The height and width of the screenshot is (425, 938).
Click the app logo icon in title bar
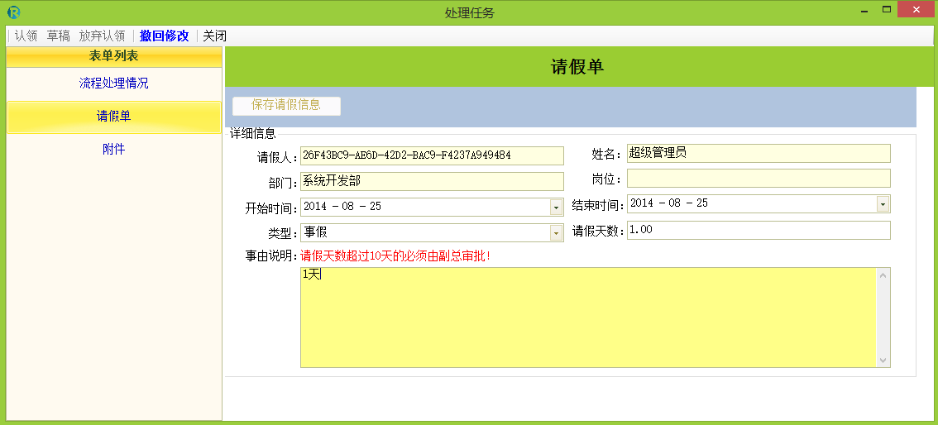(13, 12)
